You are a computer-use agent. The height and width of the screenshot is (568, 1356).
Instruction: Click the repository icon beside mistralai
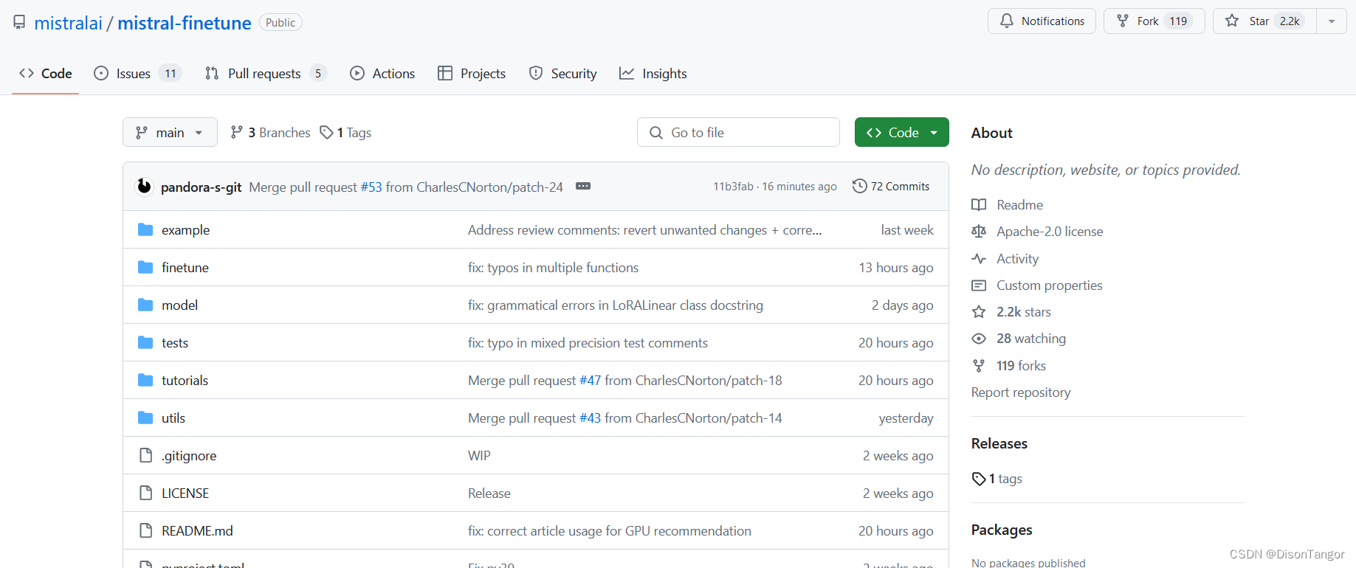click(x=19, y=22)
